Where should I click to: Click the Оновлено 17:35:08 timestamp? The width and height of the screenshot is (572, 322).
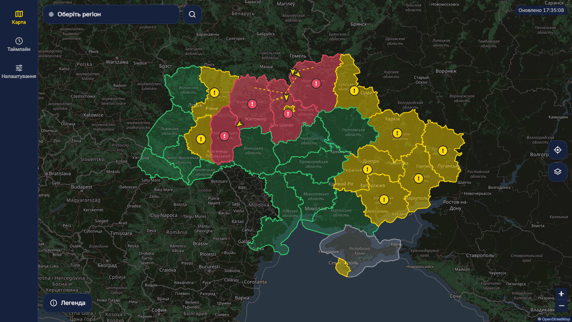[x=541, y=10]
